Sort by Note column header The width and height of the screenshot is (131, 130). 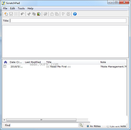[x=113, y=62]
